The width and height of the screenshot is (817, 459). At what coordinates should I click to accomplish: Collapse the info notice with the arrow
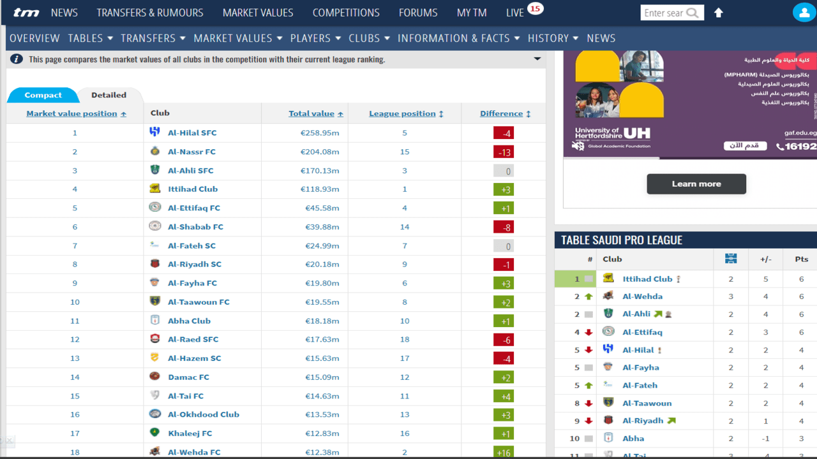click(x=537, y=59)
